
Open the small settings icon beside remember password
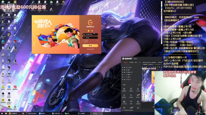coord(97,40)
